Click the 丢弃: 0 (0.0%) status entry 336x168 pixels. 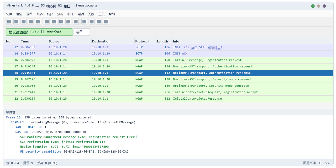(x=47, y=163)
